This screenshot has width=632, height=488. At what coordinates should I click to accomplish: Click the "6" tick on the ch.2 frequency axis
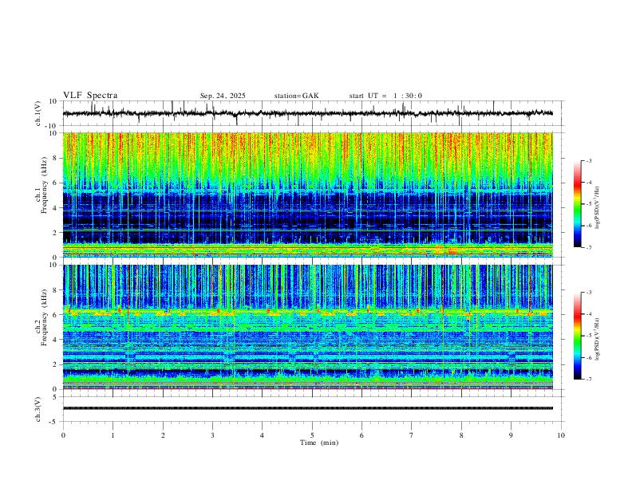[x=56, y=315]
